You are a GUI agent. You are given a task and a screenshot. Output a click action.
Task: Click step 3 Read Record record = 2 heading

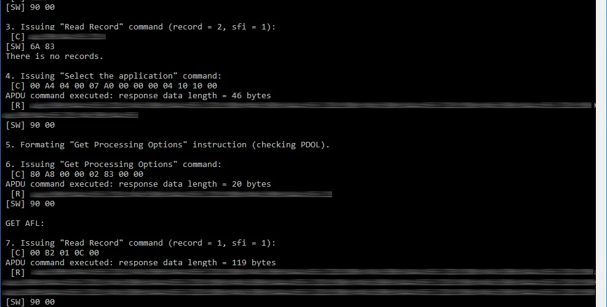coord(140,26)
